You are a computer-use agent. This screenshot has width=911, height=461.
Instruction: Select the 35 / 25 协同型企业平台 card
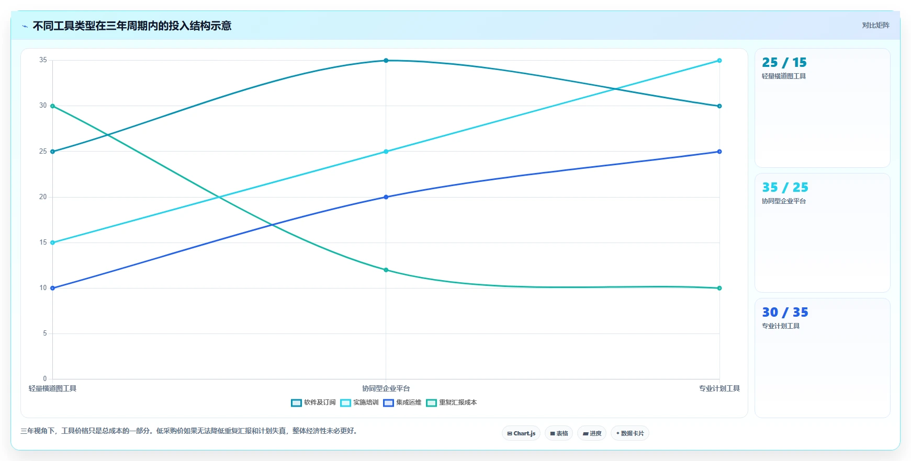[x=822, y=233]
